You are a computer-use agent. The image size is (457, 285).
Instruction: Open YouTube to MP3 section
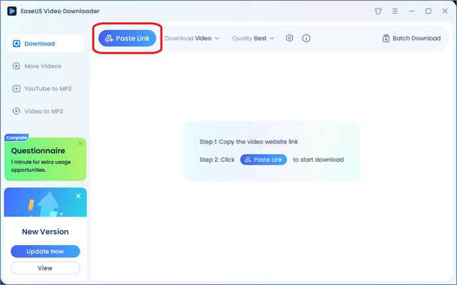click(42, 88)
